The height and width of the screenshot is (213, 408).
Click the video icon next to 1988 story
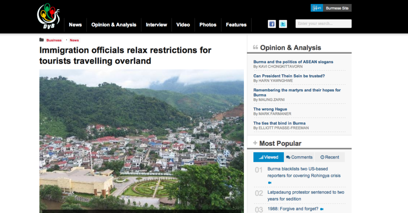[x=322, y=209]
